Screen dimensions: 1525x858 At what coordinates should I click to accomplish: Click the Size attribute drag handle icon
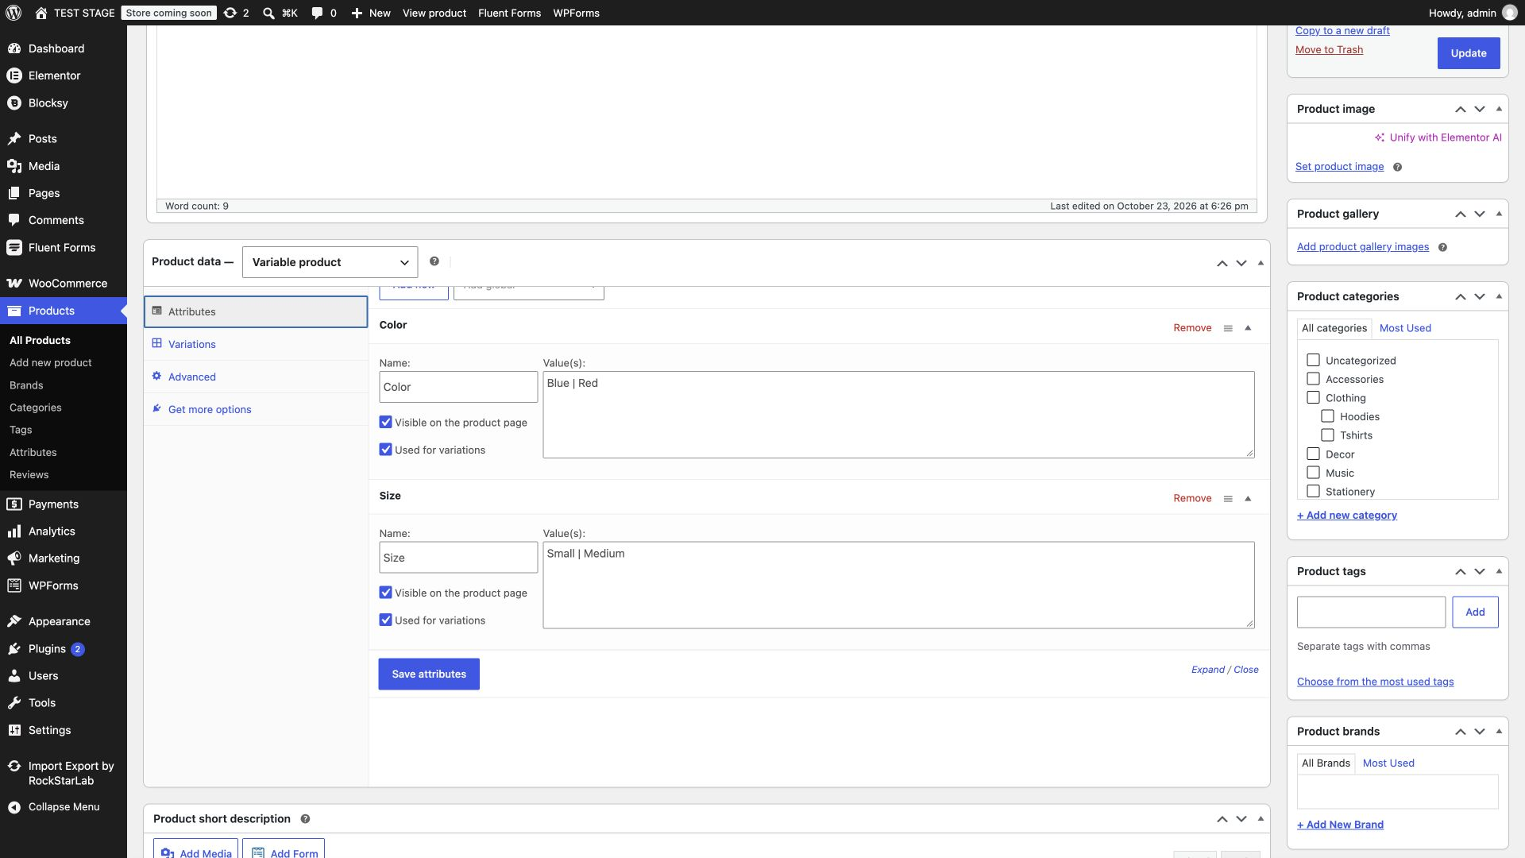[x=1228, y=499]
